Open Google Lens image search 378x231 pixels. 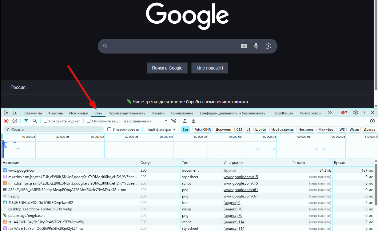click(269, 46)
